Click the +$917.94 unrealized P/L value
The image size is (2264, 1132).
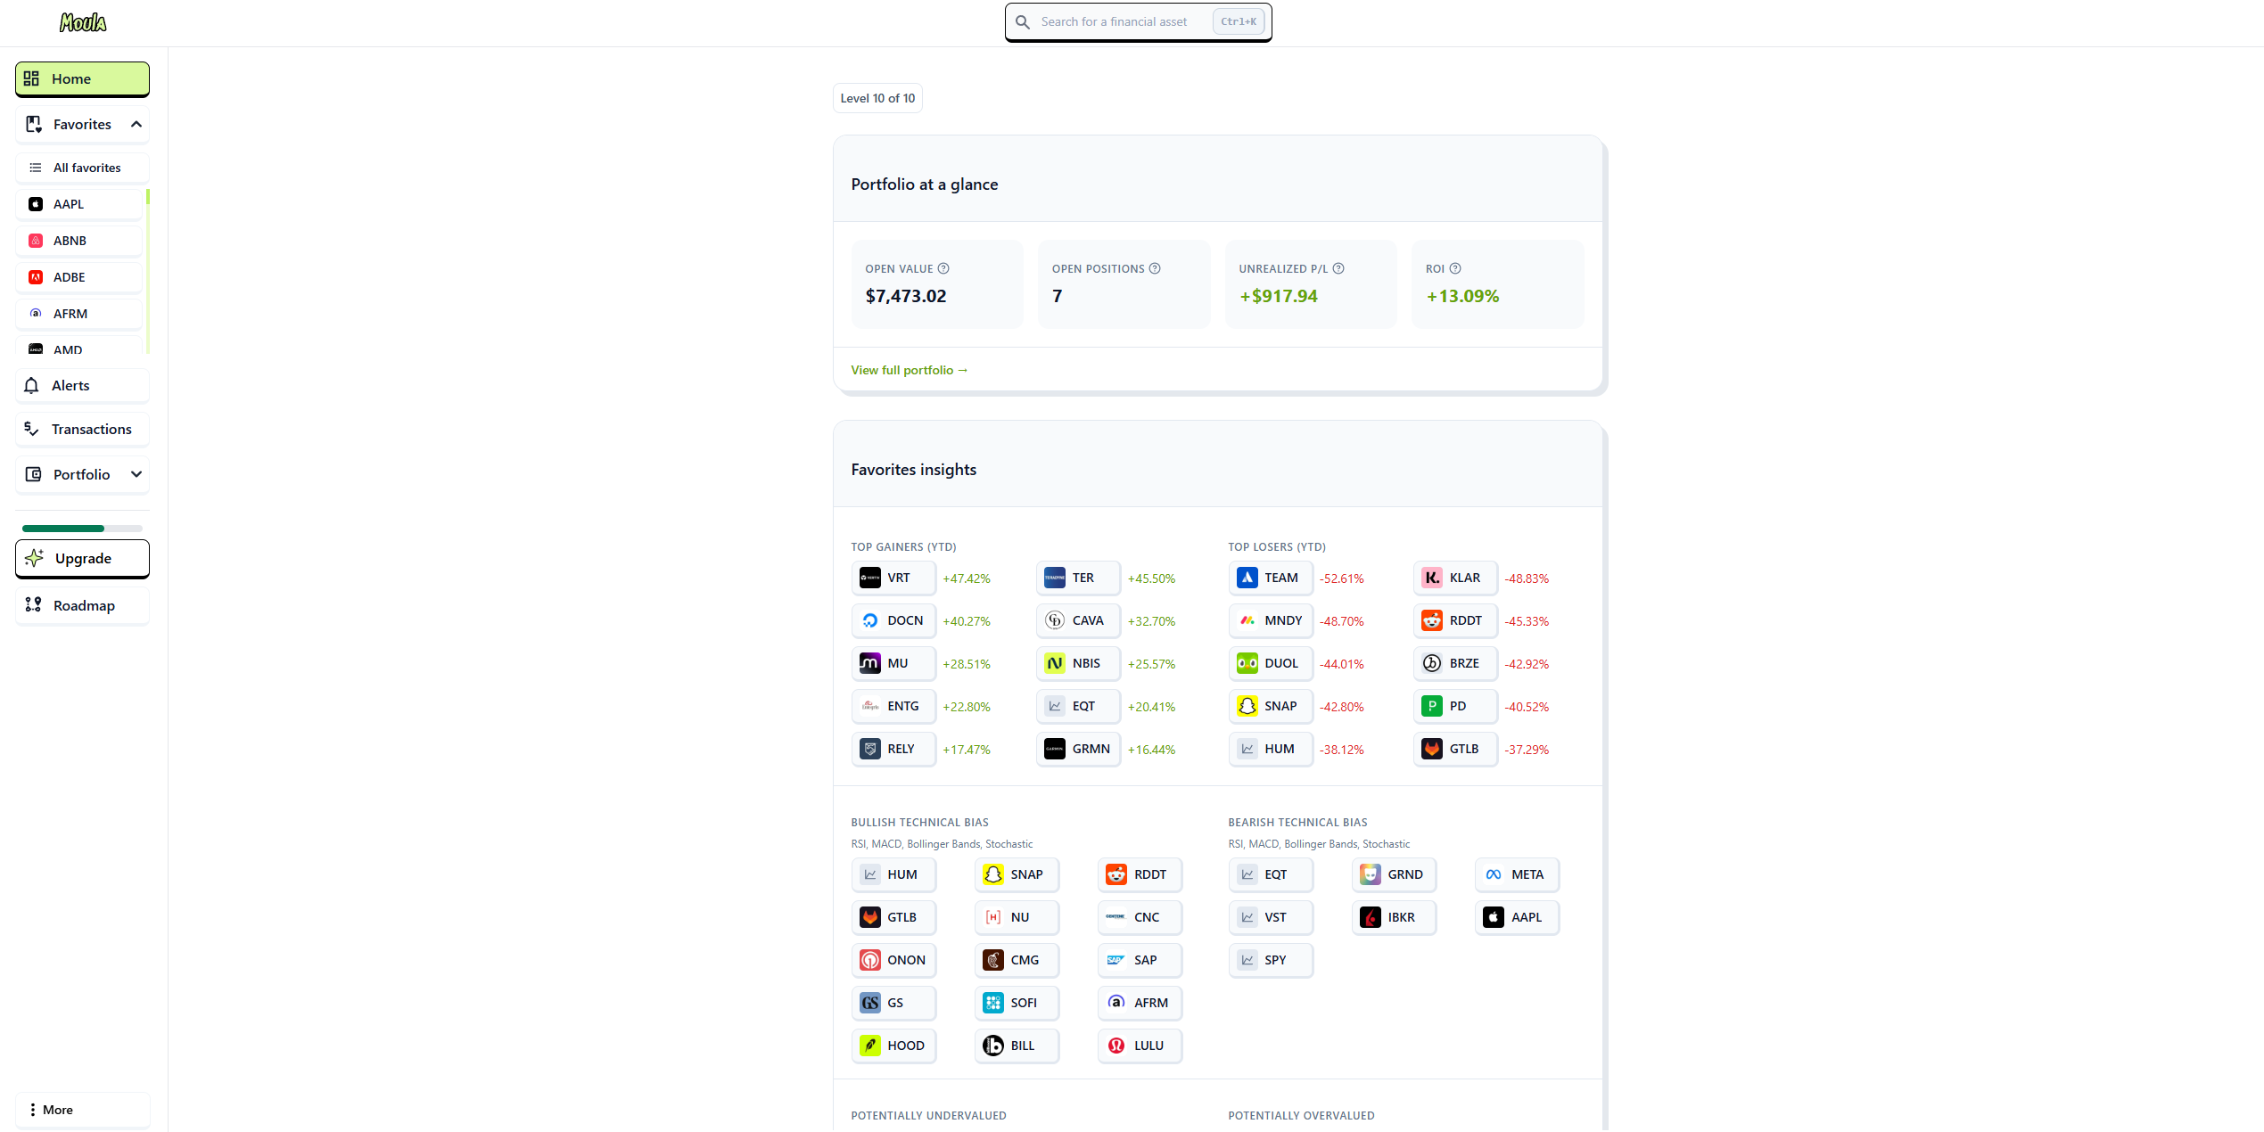(1279, 296)
